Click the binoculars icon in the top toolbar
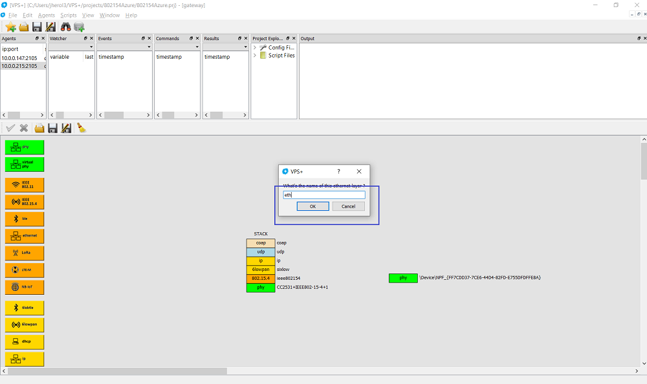This screenshot has height=384, width=647. [x=65, y=27]
